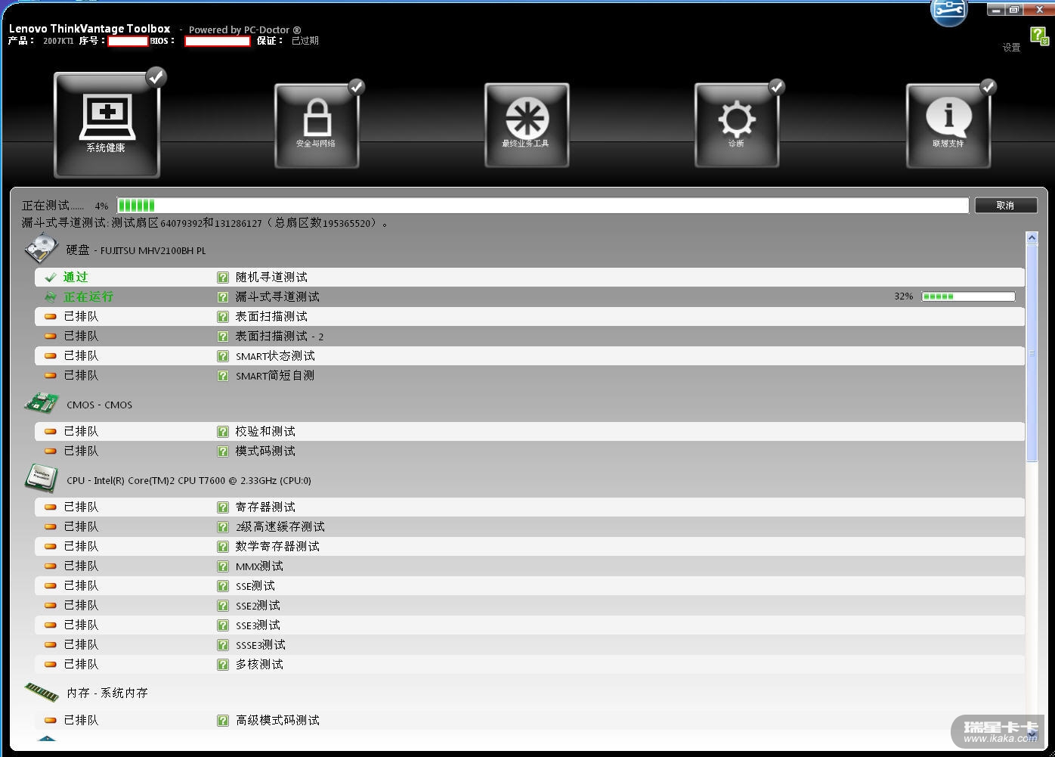Select the CMOS - CMOS heading
This screenshot has height=757, width=1055.
99,405
